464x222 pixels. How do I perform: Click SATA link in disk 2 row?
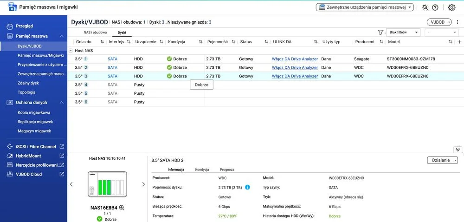pos(112,67)
